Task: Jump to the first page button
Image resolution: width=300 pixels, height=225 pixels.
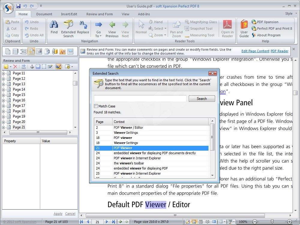Action: point(82,222)
